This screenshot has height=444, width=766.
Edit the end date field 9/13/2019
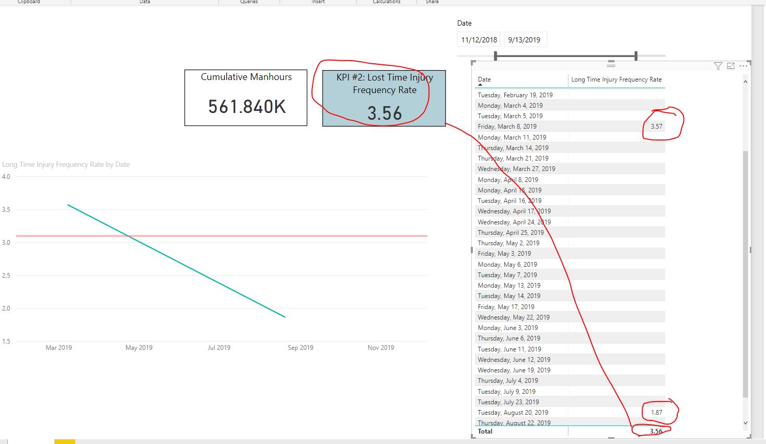tap(525, 40)
